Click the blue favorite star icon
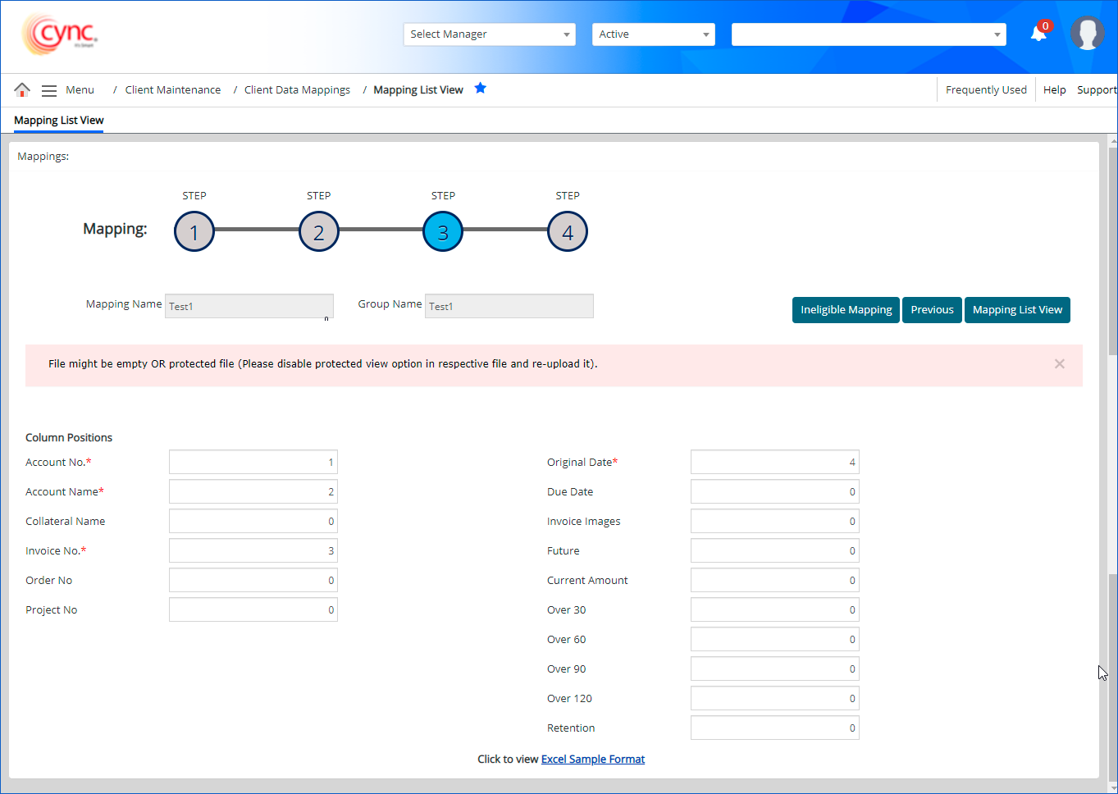The height and width of the screenshot is (794, 1118). (481, 89)
